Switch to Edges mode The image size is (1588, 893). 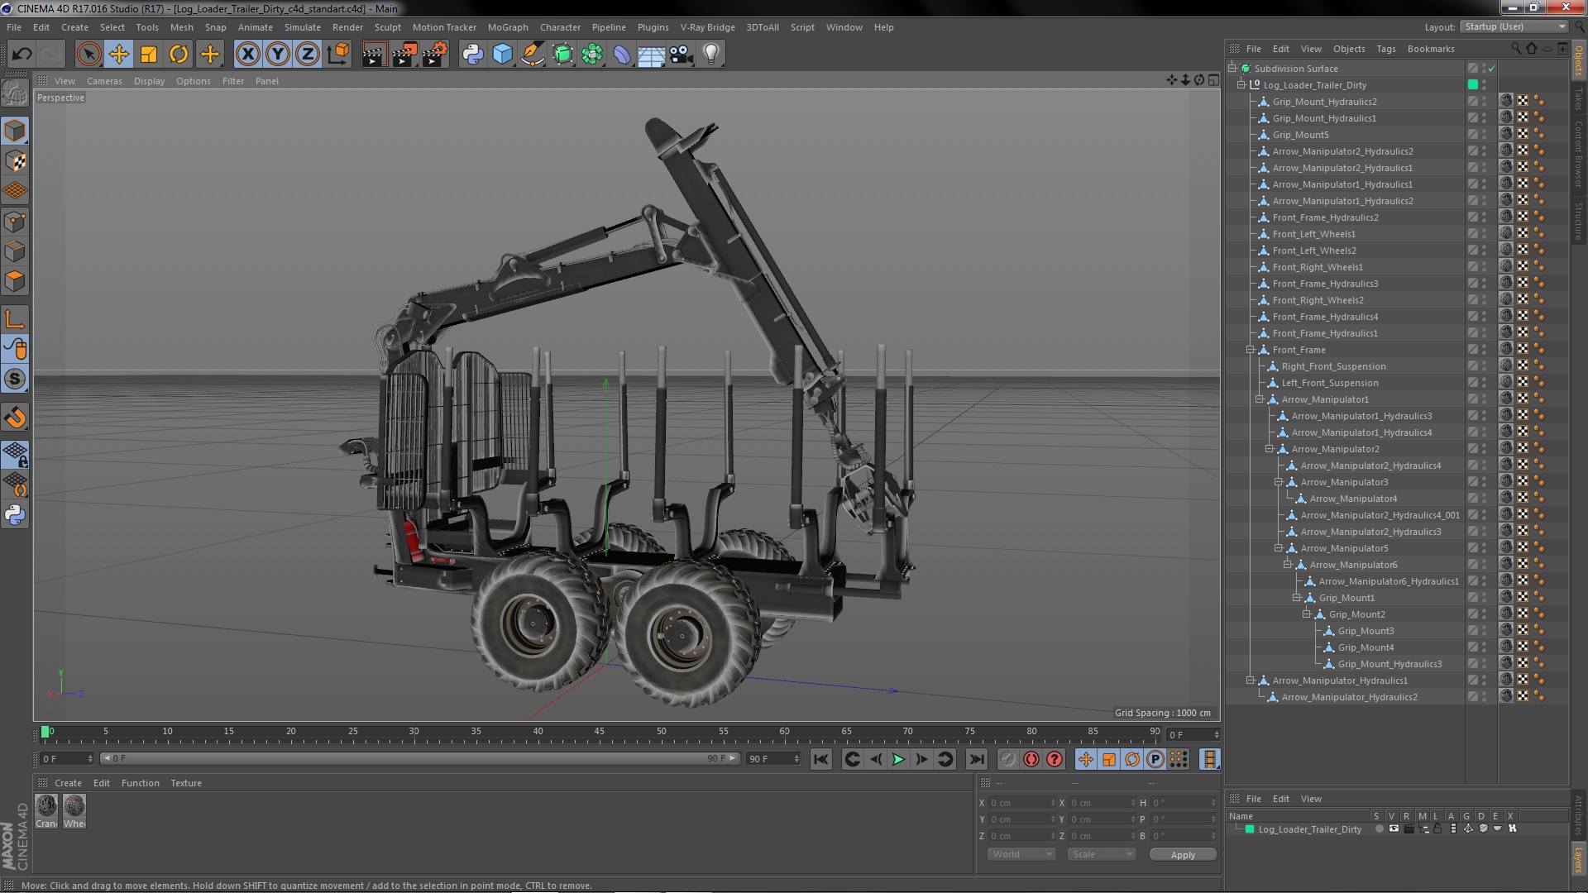(15, 251)
